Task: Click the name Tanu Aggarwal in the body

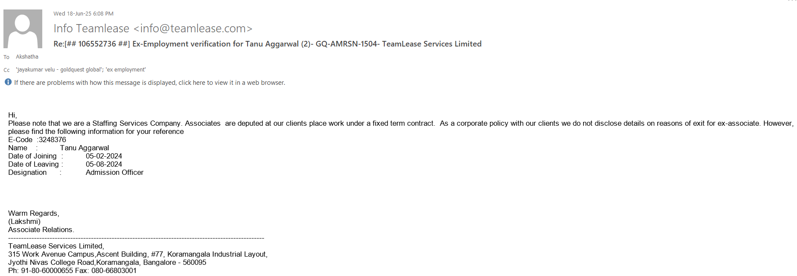Action: click(x=85, y=148)
